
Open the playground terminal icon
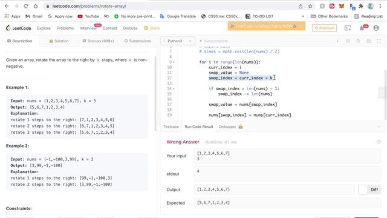click(x=348, y=28)
